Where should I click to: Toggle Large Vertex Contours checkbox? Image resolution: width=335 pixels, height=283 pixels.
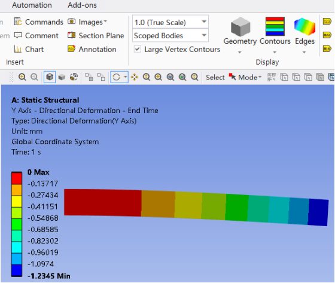click(138, 49)
